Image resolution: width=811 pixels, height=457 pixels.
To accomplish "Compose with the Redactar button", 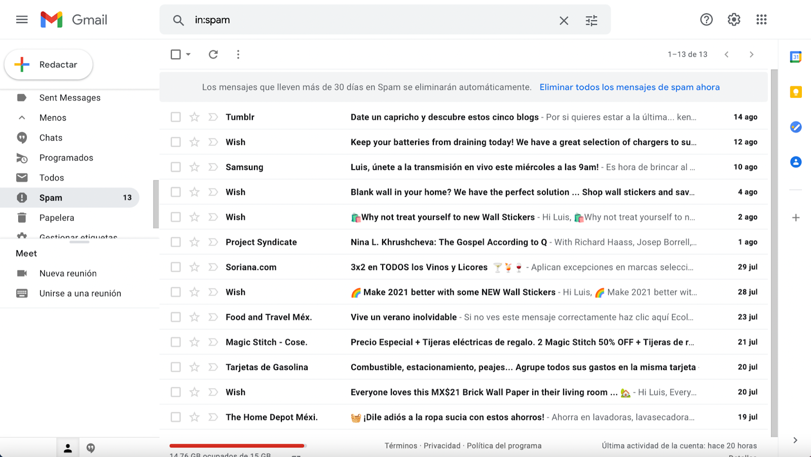I will (49, 64).
